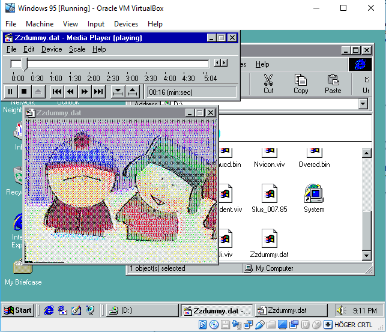Pause playback in Media Player

point(10,92)
